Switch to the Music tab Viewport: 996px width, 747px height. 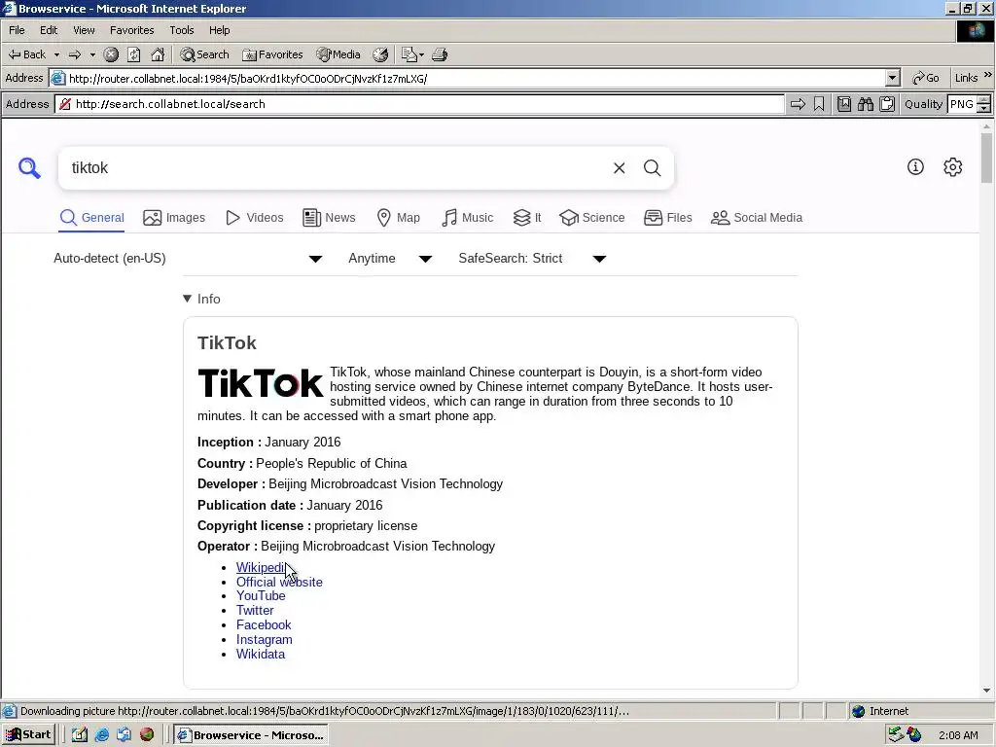point(467,218)
